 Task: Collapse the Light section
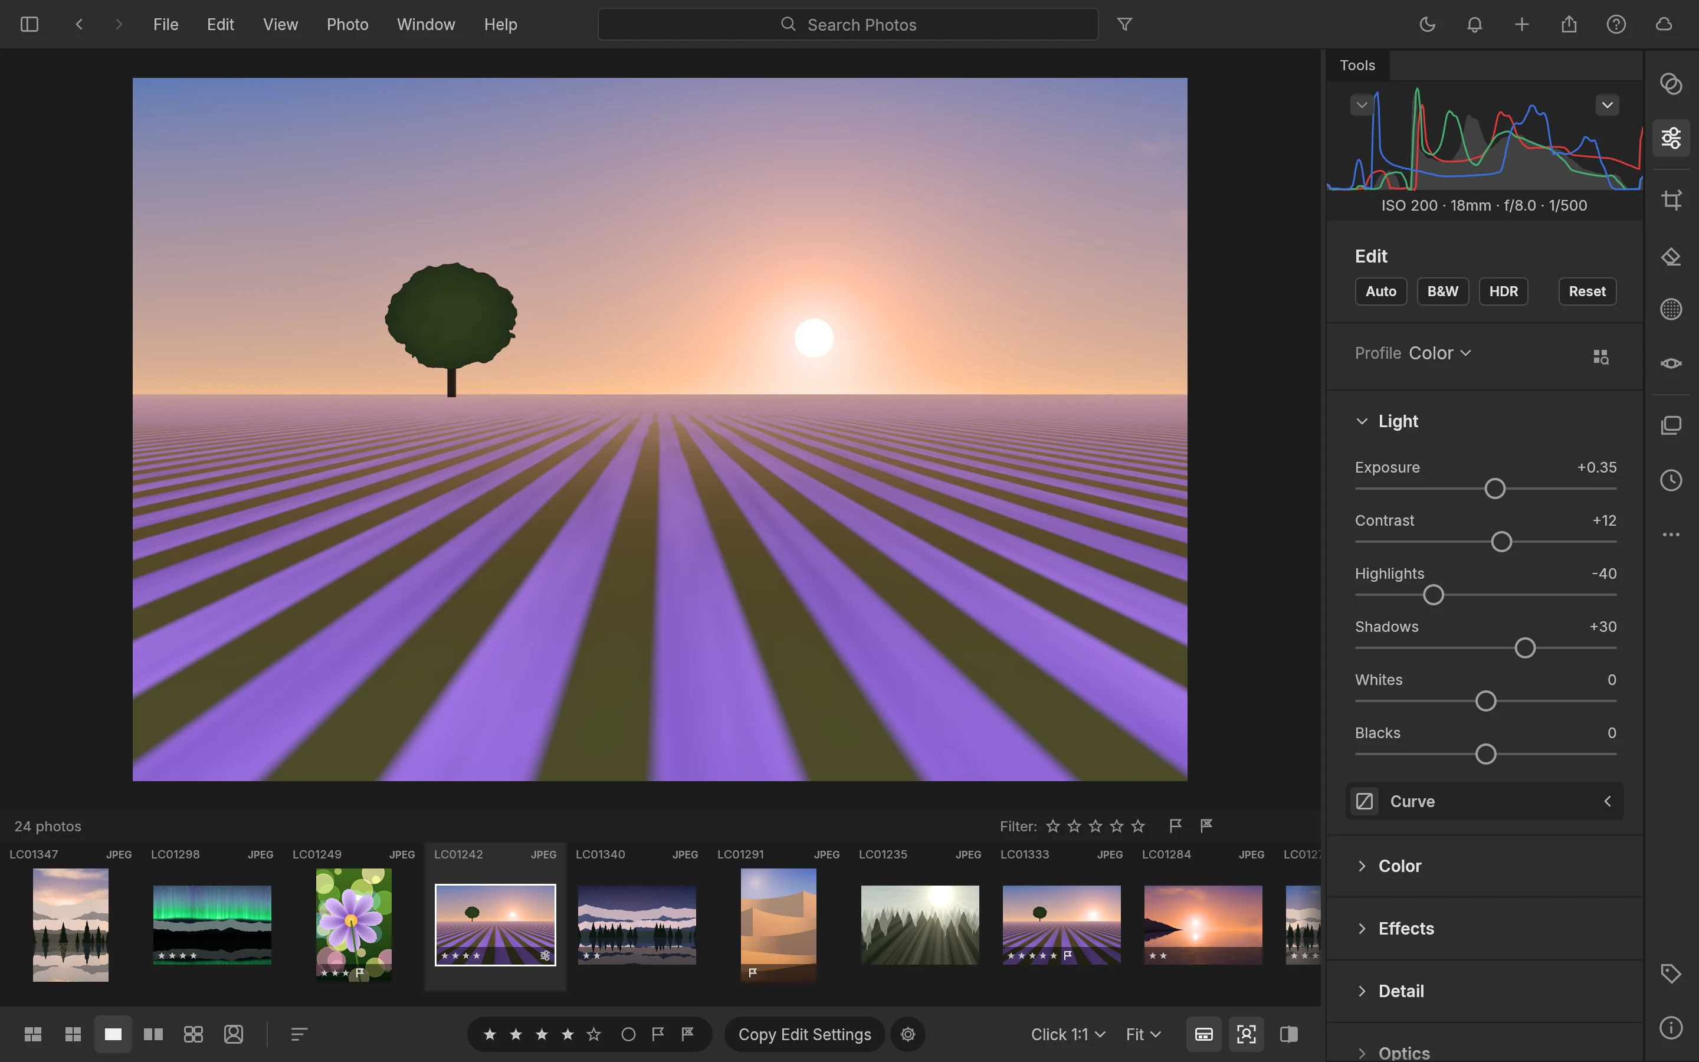point(1362,421)
